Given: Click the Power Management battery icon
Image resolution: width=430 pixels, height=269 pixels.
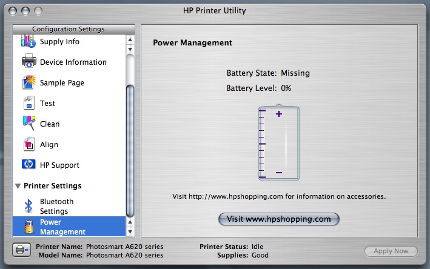Looking at the screenshot, I should [28, 227].
